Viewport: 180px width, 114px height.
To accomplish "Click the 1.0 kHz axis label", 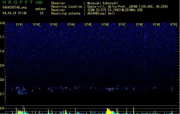I will (x=2, y=51).
